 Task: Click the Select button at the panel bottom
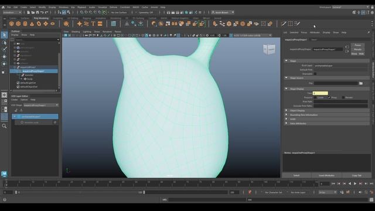[x=296, y=175]
